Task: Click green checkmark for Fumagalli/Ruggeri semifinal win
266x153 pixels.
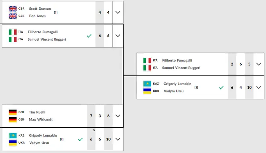Action: coord(89,36)
